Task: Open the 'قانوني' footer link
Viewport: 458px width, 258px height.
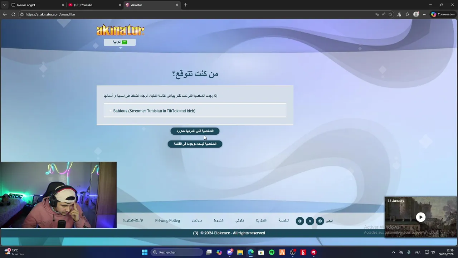Action: coord(240,221)
